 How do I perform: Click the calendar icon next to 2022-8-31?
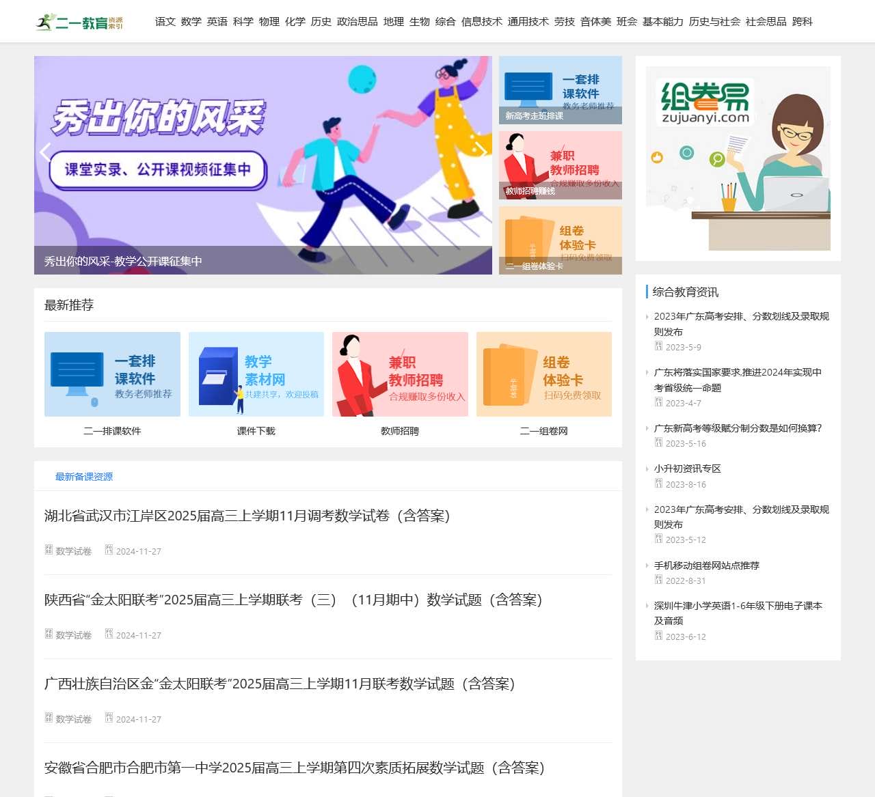(x=659, y=580)
